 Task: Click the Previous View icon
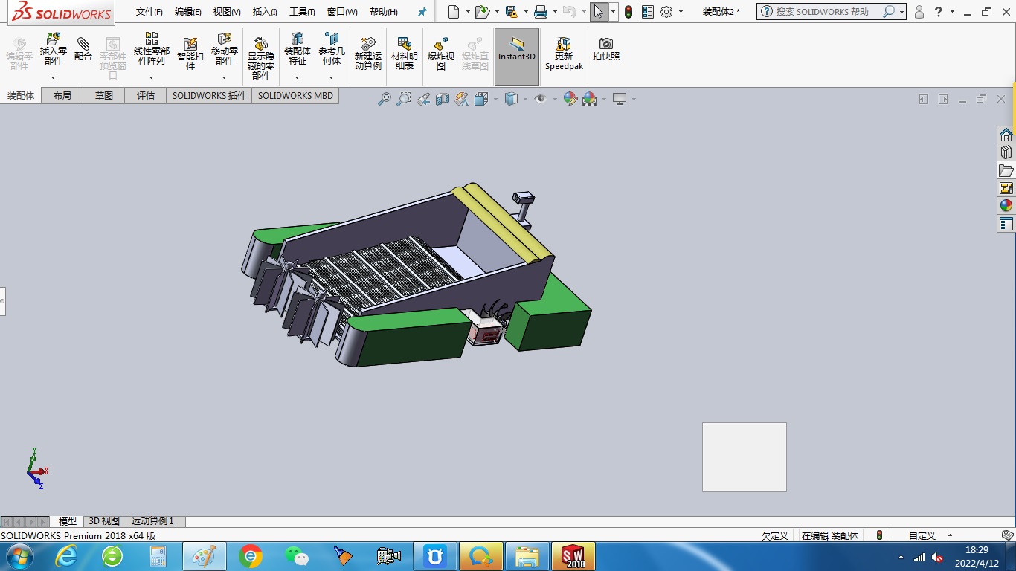[423, 99]
